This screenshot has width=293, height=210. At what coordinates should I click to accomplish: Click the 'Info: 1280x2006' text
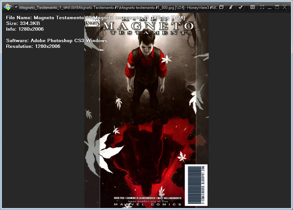pyautogui.click(x=25, y=29)
